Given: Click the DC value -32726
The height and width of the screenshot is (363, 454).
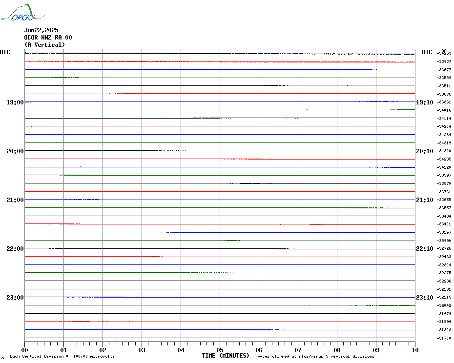Looking at the screenshot, I should 444,248.
